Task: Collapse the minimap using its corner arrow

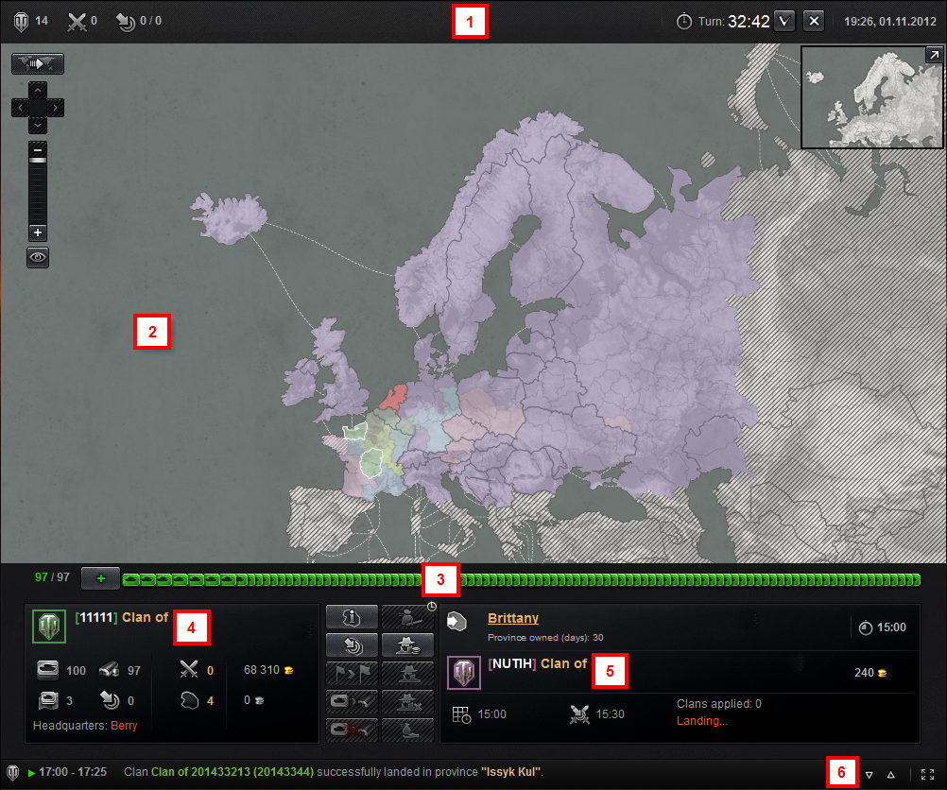Action: coord(934,56)
